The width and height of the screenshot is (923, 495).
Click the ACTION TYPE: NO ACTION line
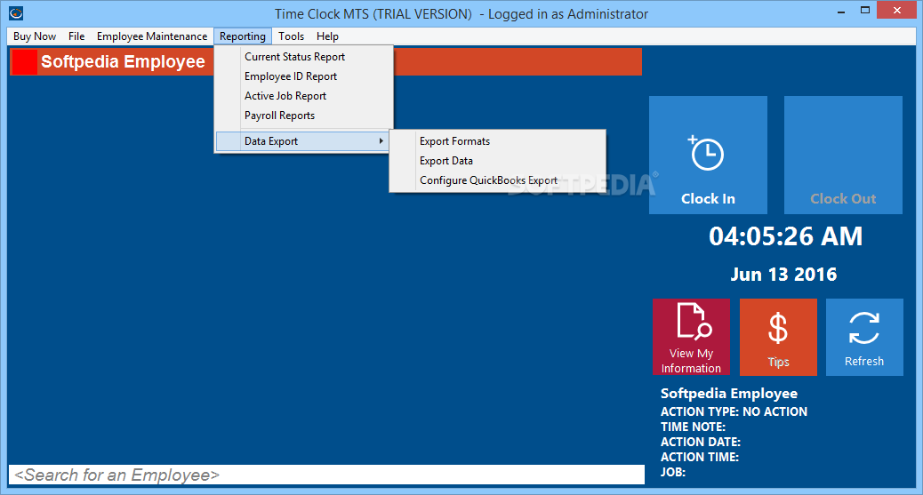734,412
